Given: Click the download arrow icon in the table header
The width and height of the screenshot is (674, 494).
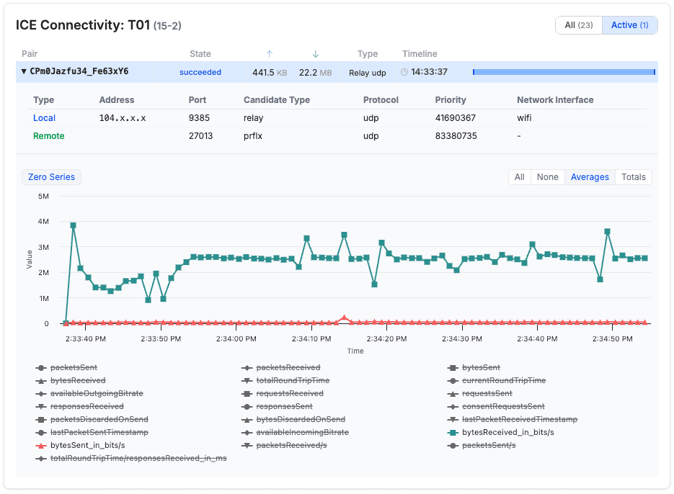Looking at the screenshot, I should pos(315,53).
